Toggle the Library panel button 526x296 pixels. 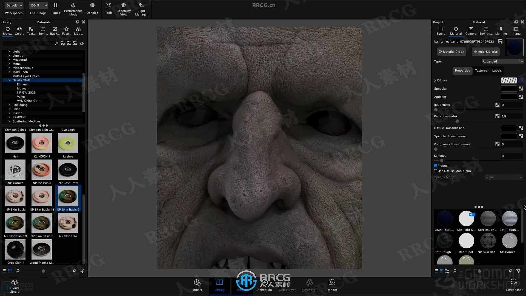tap(219, 286)
